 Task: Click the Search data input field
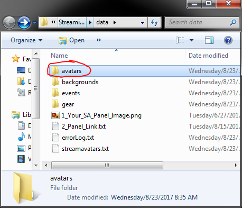pyautogui.click(x=197, y=22)
